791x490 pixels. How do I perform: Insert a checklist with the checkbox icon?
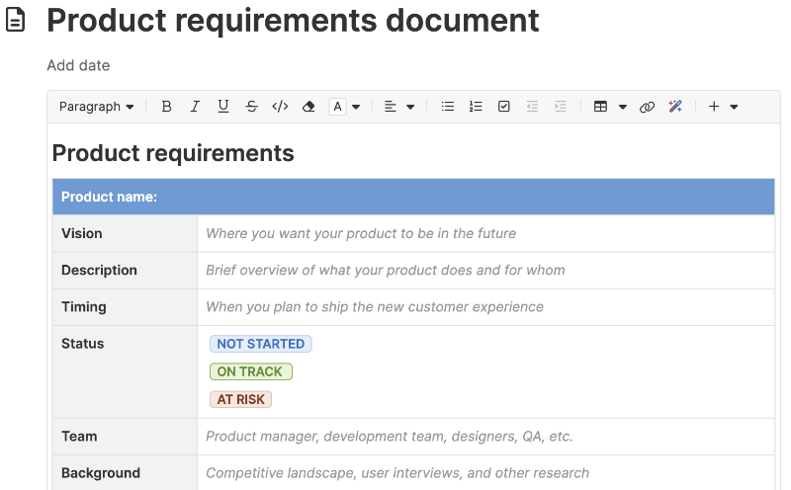click(504, 107)
